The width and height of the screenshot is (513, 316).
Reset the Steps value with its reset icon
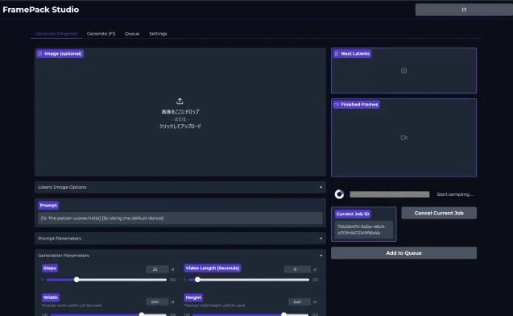click(x=172, y=269)
